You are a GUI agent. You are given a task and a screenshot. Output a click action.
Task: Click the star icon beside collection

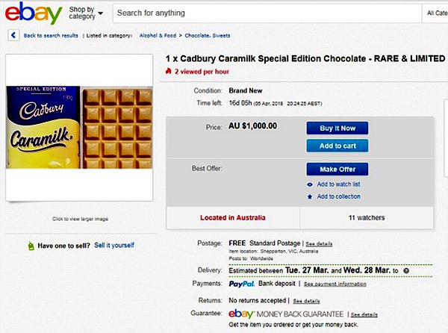pyautogui.click(x=310, y=196)
